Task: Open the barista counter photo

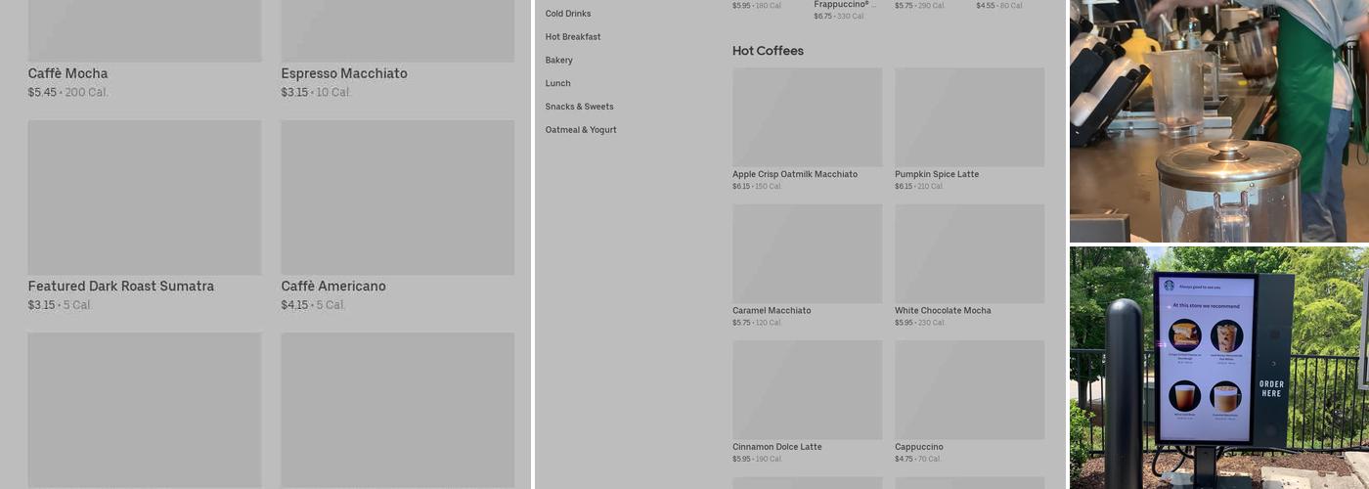Action: click(x=1219, y=121)
